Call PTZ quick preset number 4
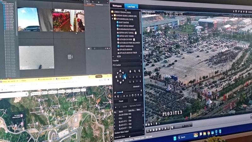 (140, 77)
